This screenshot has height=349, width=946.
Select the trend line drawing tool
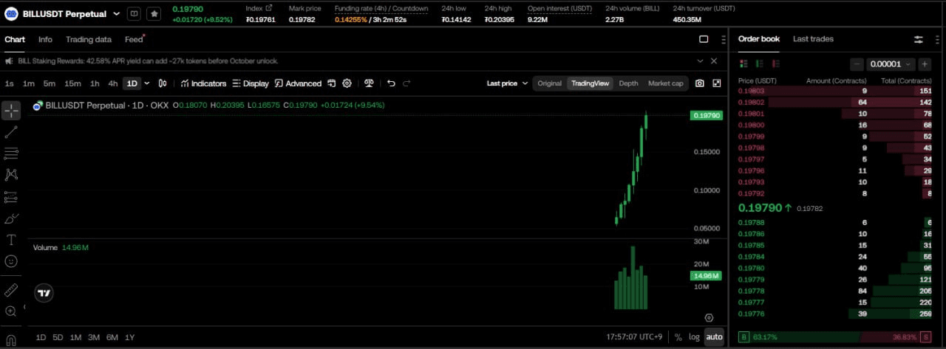(11, 133)
